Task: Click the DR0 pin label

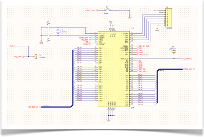Action: pos(127,42)
